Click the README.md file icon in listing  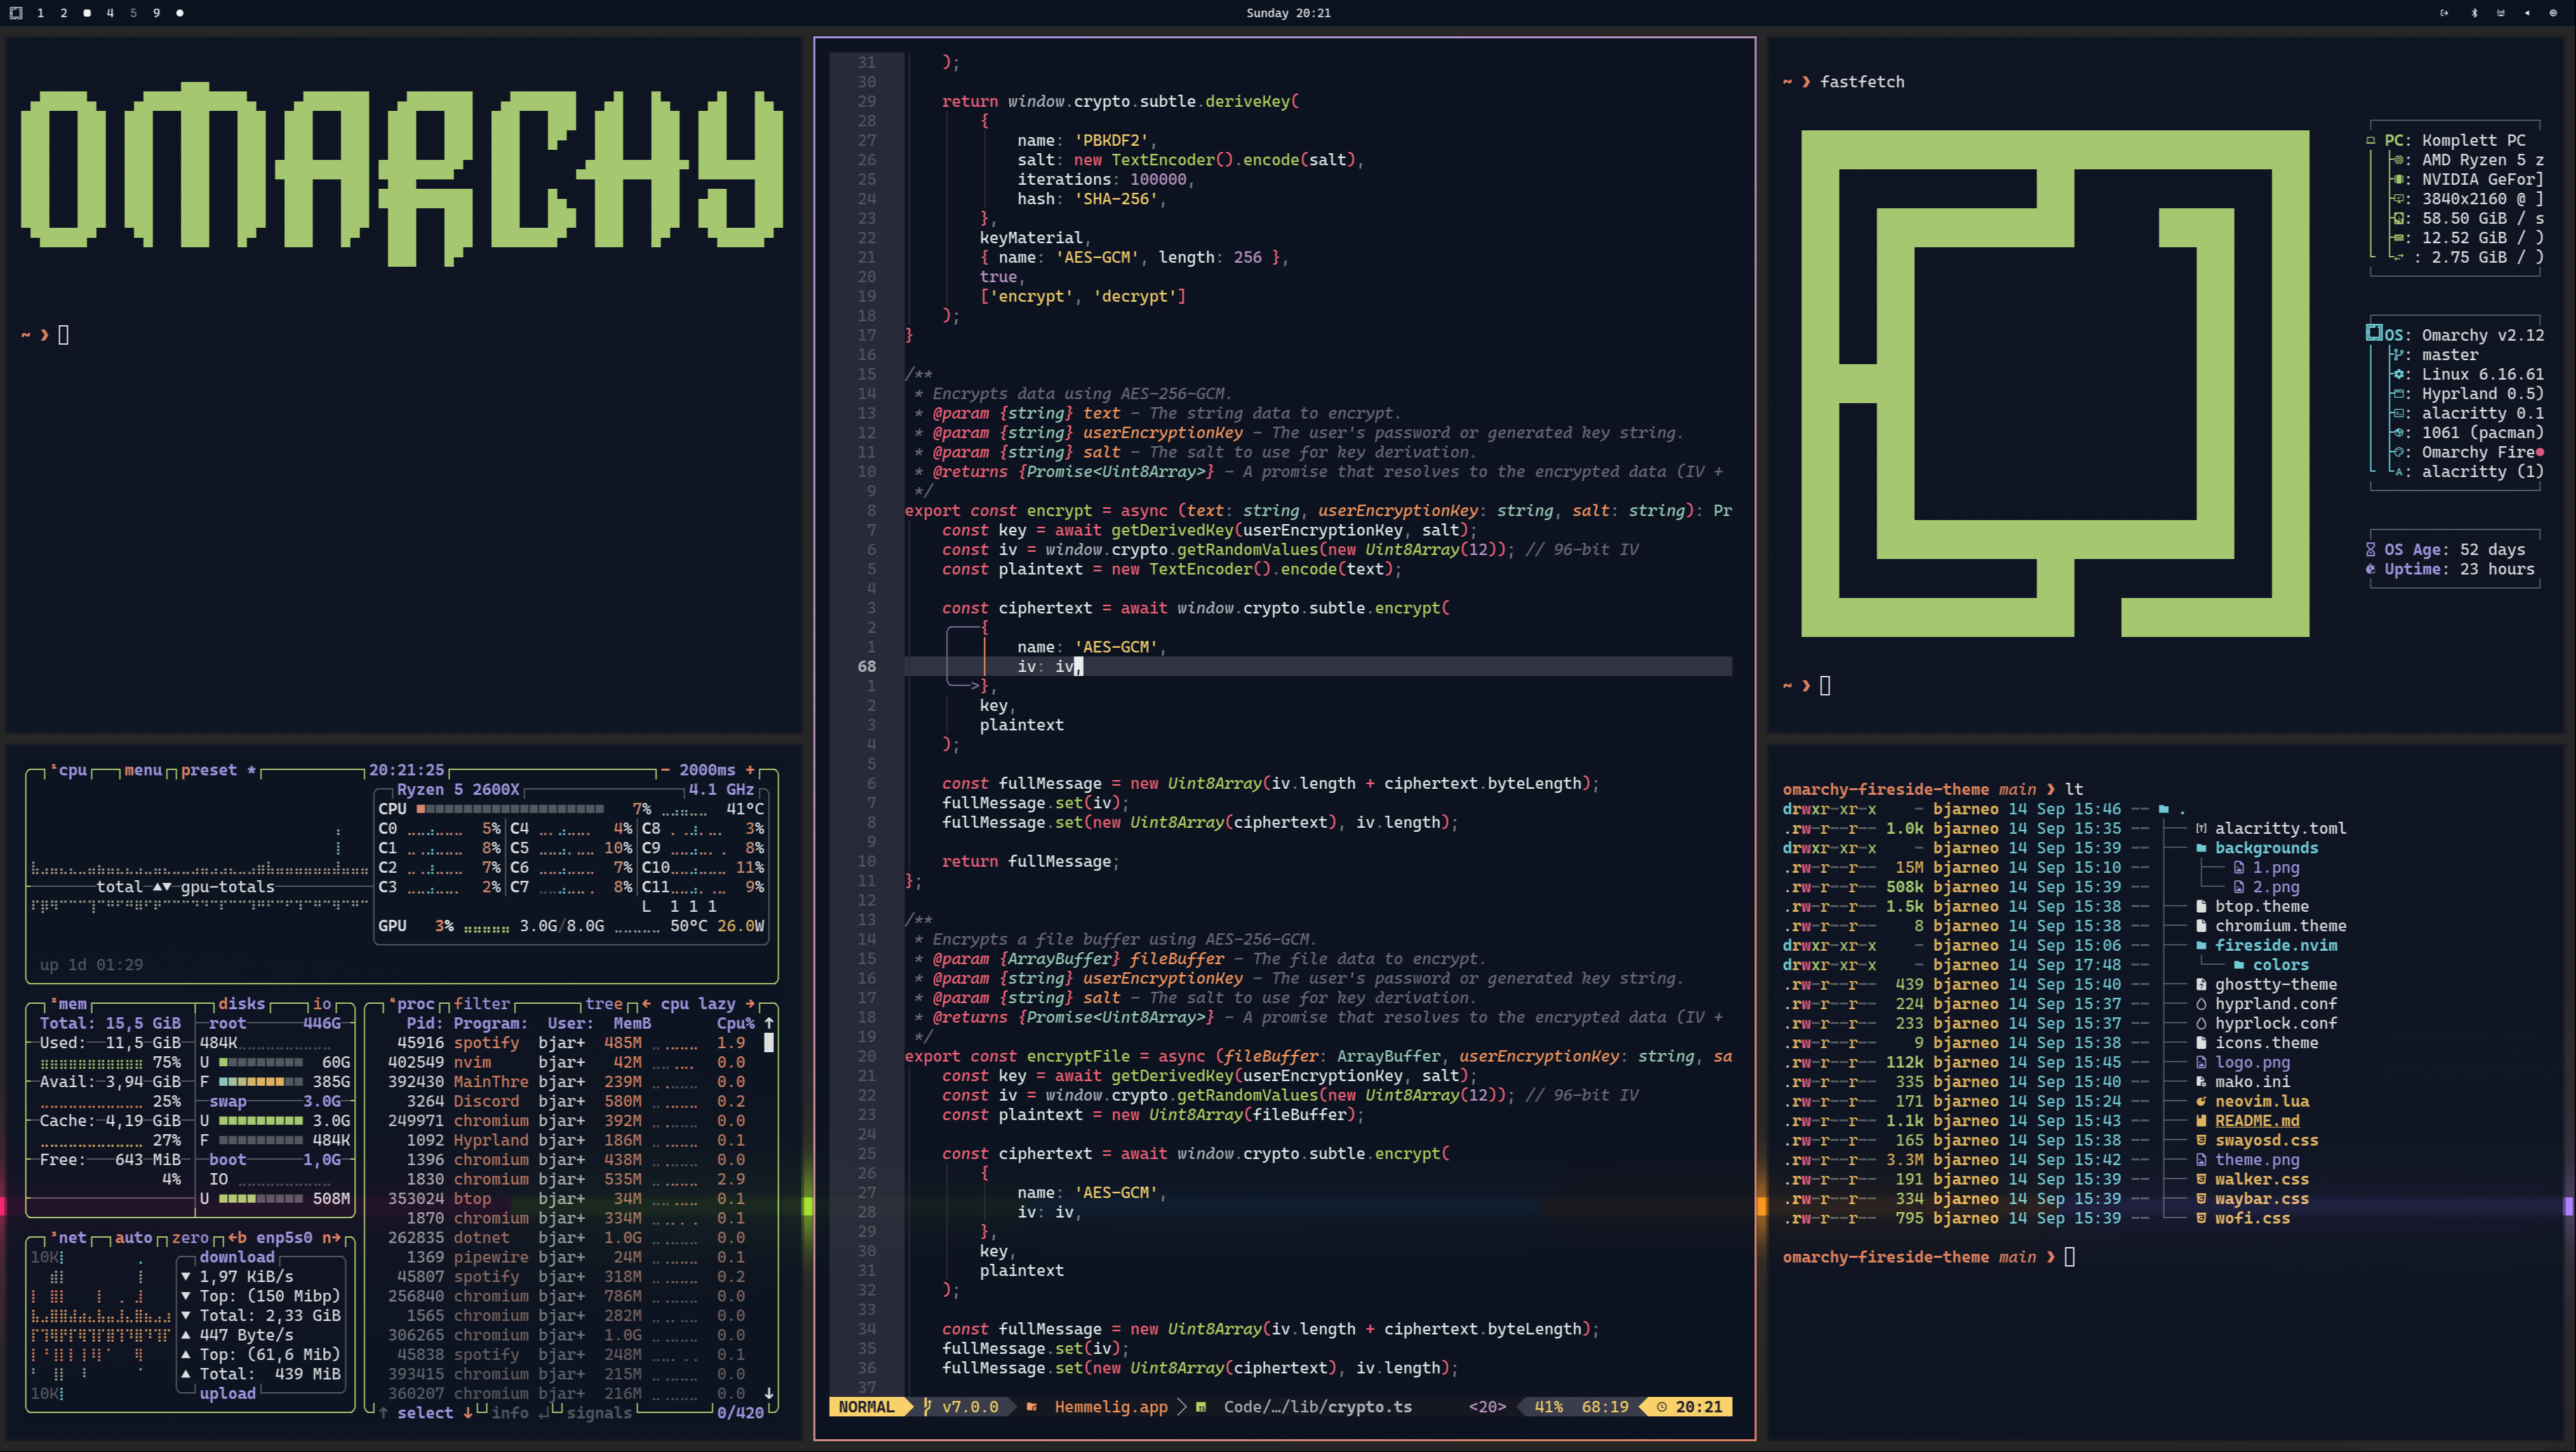pyautogui.click(x=2201, y=1121)
